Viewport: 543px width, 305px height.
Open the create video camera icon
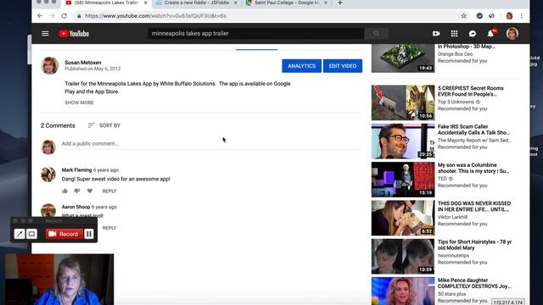pos(436,34)
